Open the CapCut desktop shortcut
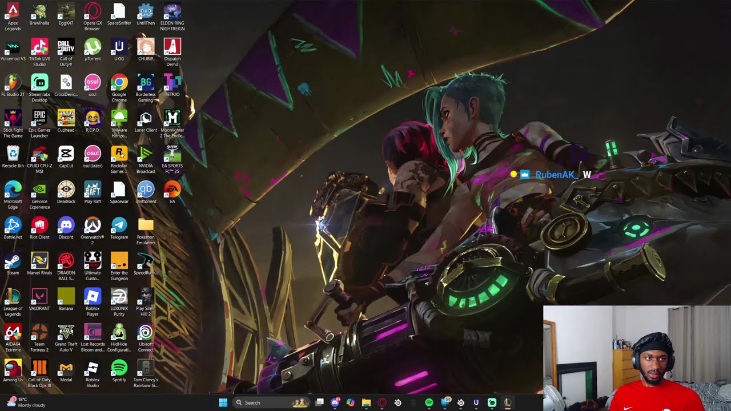Screen dimensions: 731x411 [x=66, y=157]
